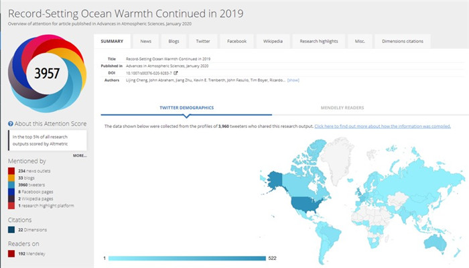Open the 234 news outlets link
The image size is (469, 268).
coord(35,172)
